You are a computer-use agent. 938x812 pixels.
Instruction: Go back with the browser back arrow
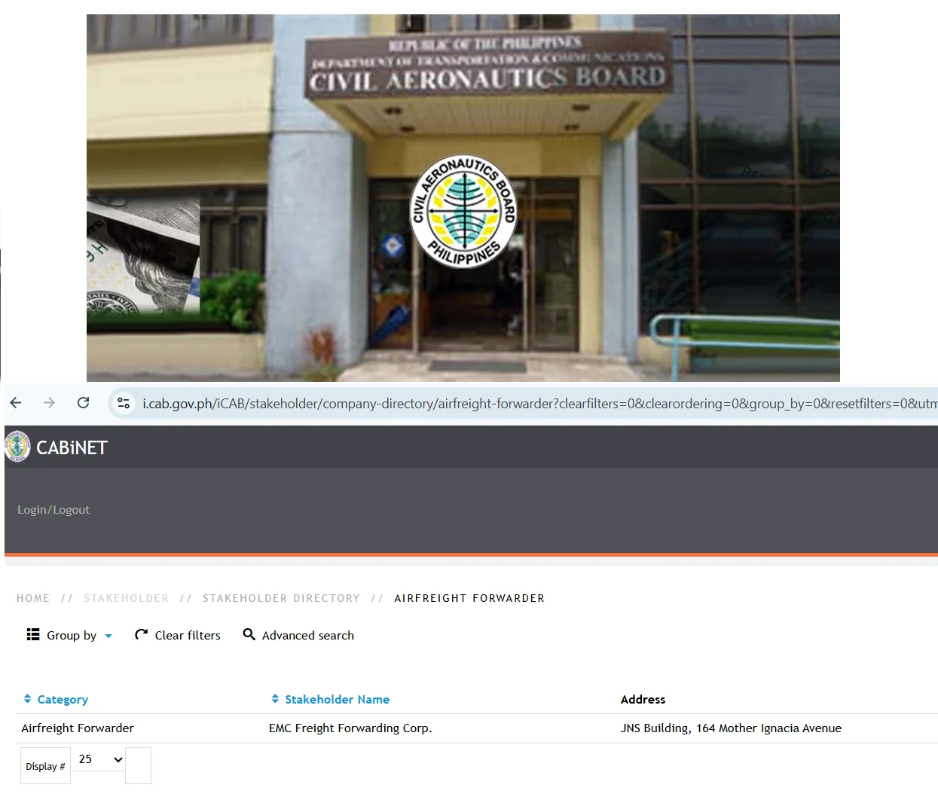pos(16,403)
